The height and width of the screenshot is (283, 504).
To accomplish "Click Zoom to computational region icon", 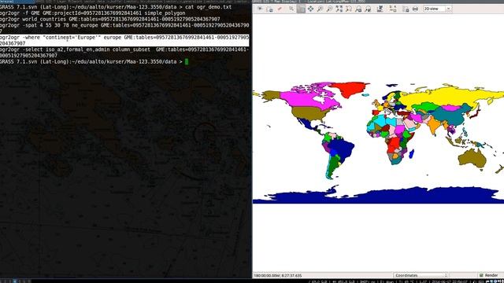I will 349,9.
